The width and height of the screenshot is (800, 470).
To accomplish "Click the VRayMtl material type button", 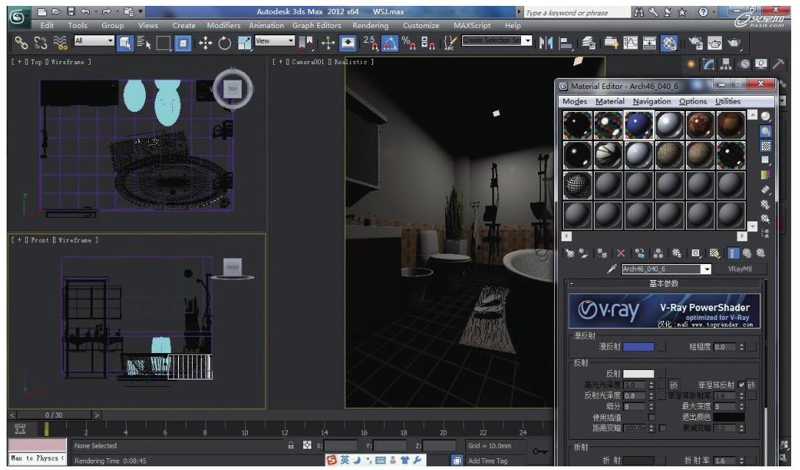I will (740, 269).
